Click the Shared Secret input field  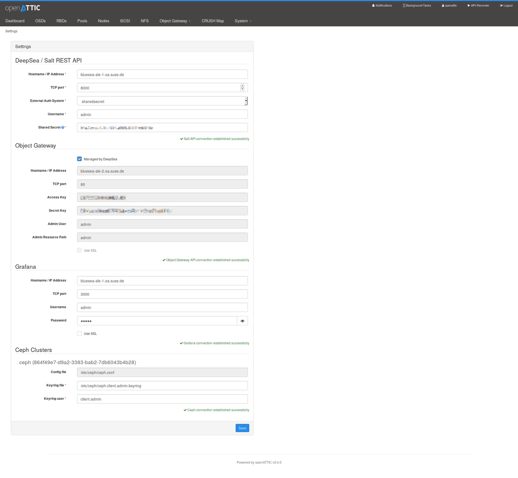pyautogui.click(x=162, y=128)
